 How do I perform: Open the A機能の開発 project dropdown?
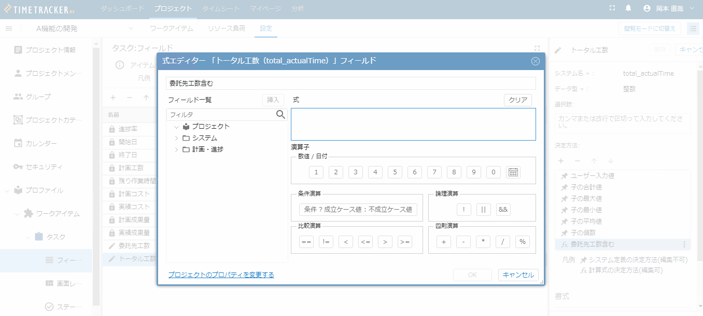(131, 29)
